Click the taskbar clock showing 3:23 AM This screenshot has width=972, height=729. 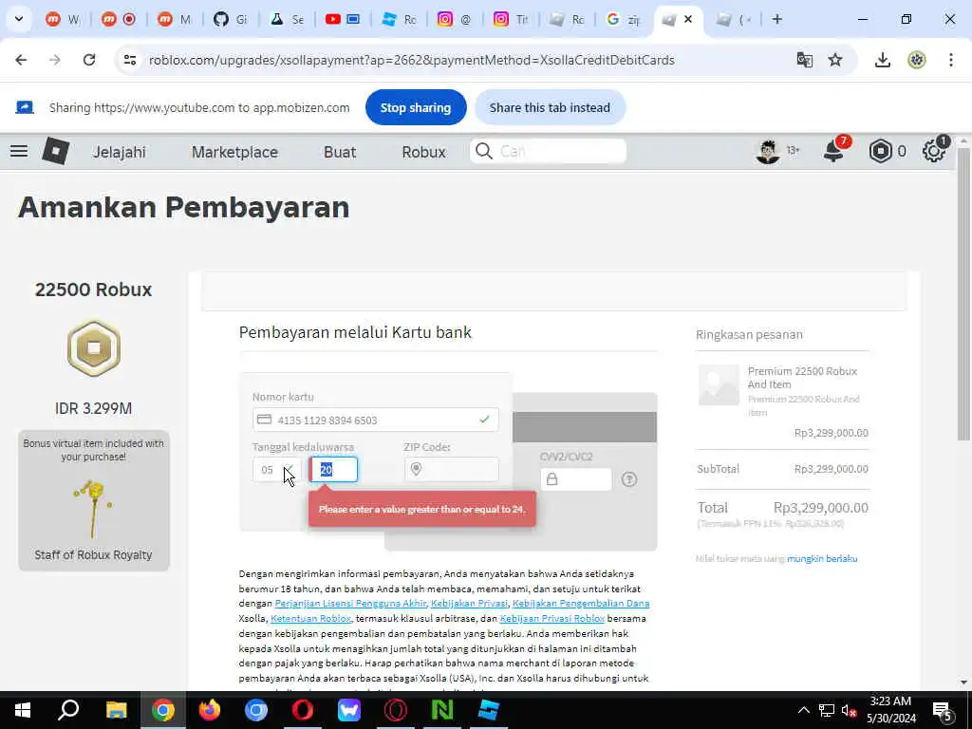point(890,710)
